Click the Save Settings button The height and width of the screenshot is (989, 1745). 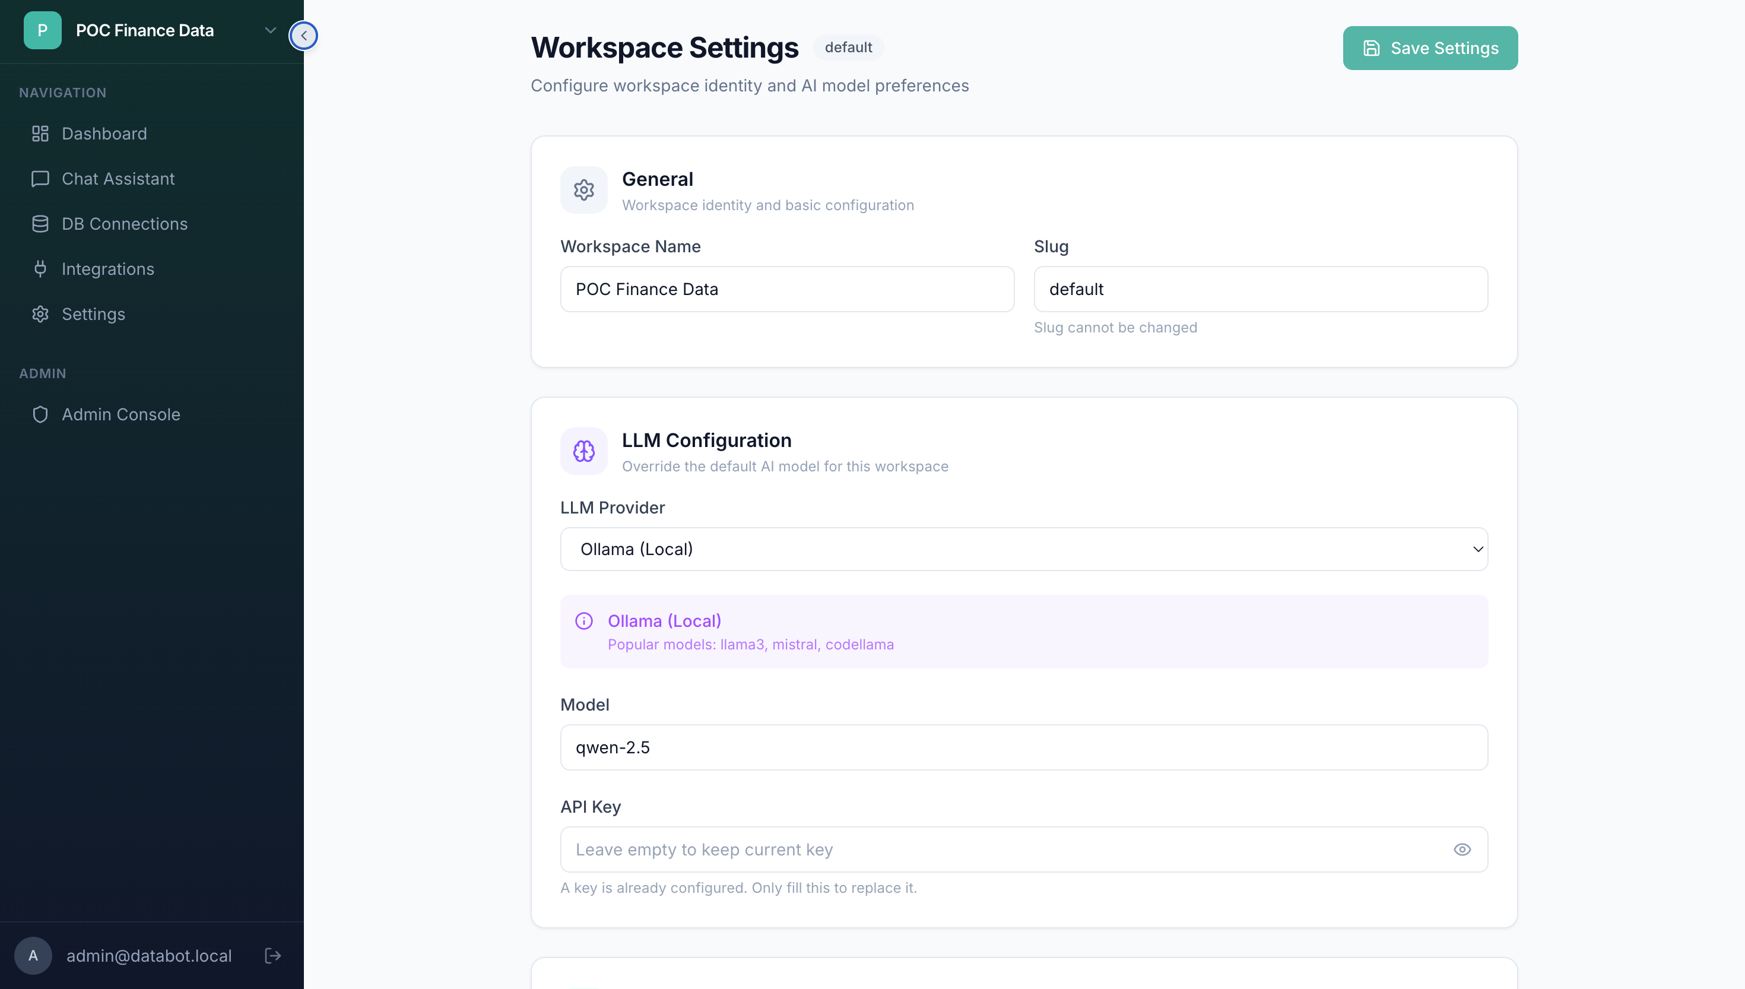(x=1430, y=48)
